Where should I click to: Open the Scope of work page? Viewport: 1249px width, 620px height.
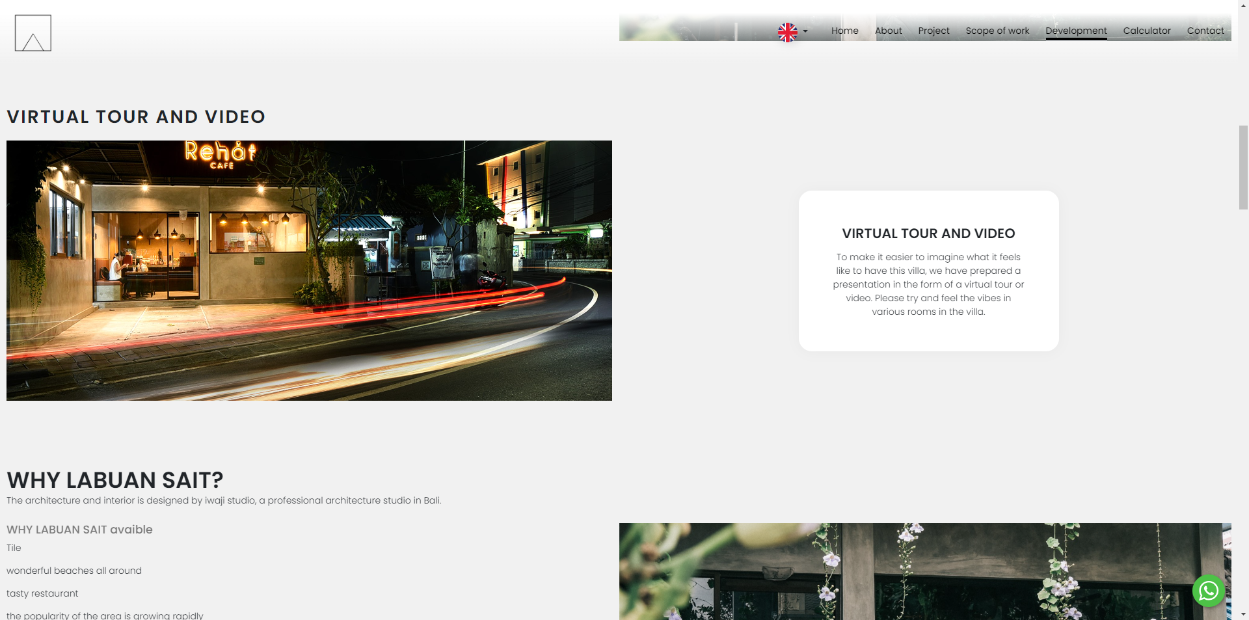click(997, 31)
